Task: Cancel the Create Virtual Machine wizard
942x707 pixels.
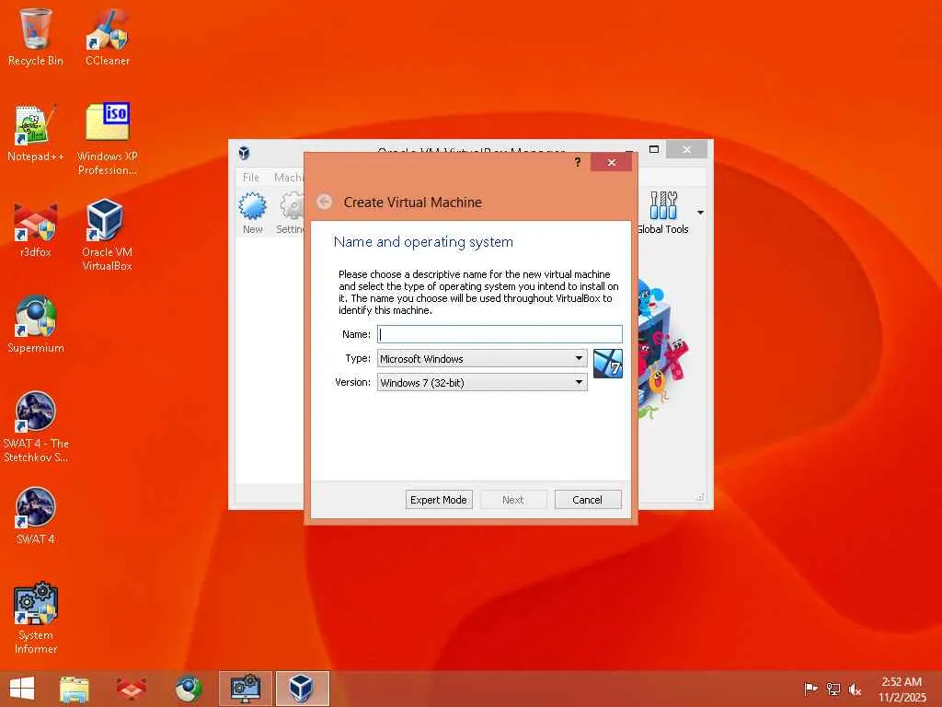Action: pos(587,500)
